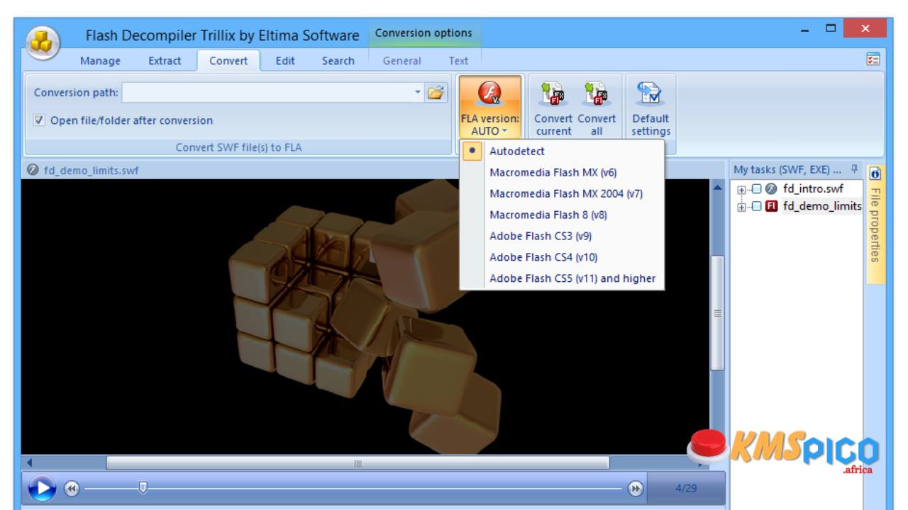Select fd_demo_limits in My tasks
The width and height of the screenshot is (908, 510).
coord(822,206)
